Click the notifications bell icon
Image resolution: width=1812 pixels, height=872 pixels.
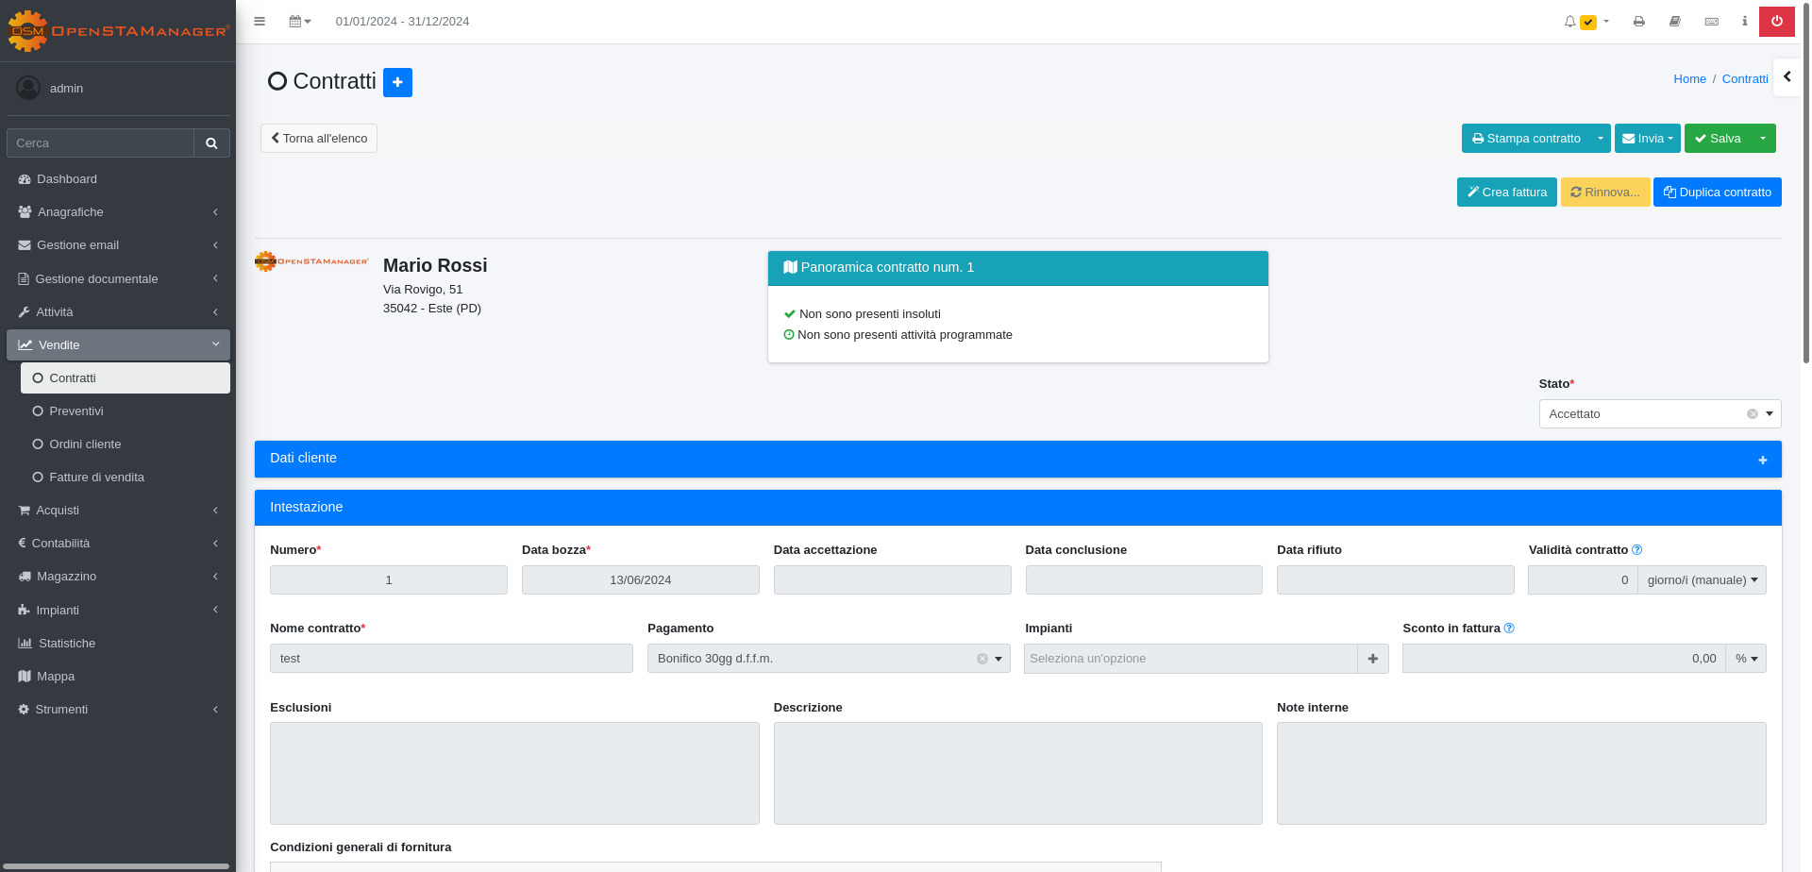click(x=1569, y=21)
